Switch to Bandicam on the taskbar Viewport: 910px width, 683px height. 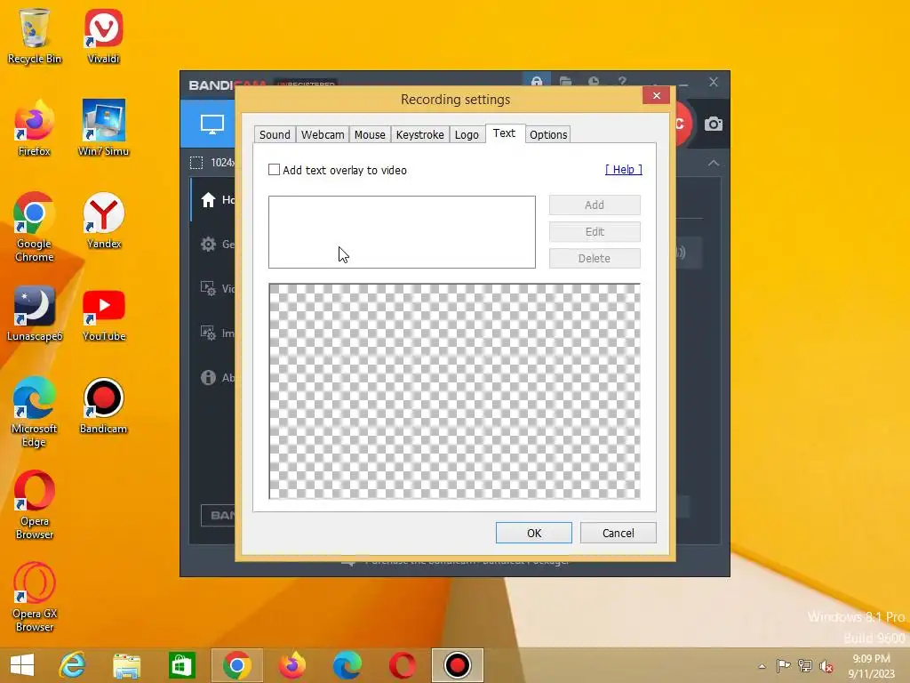point(458,665)
